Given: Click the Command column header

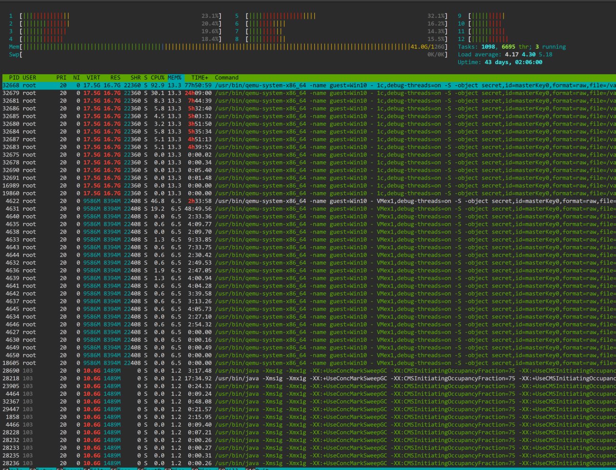Looking at the screenshot, I should pyautogui.click(x=227, y=78).
